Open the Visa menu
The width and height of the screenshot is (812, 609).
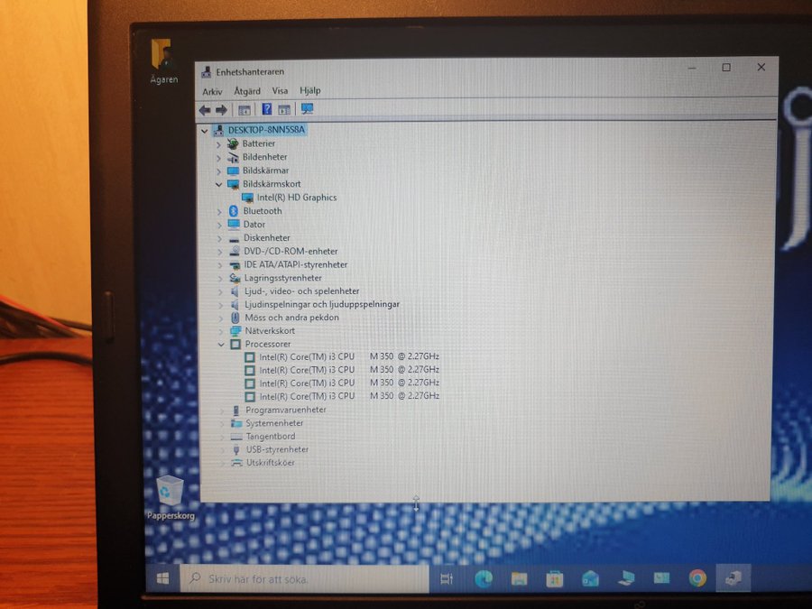point(280,91)
